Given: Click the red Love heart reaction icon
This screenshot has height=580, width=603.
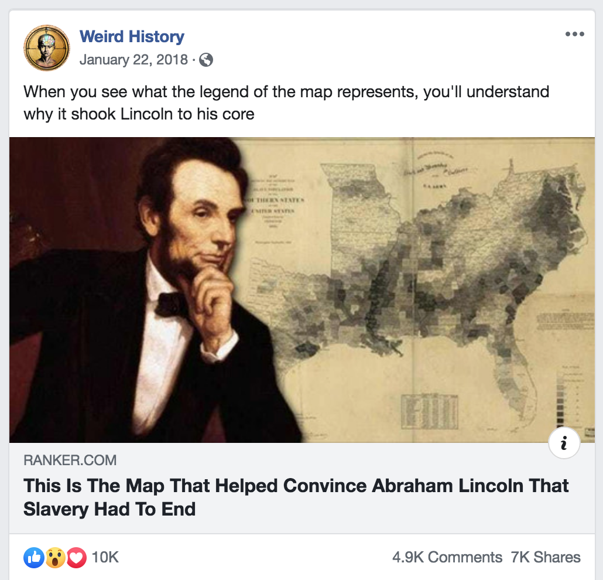Looking at the screenshot, I should click(x=77, y=557).
